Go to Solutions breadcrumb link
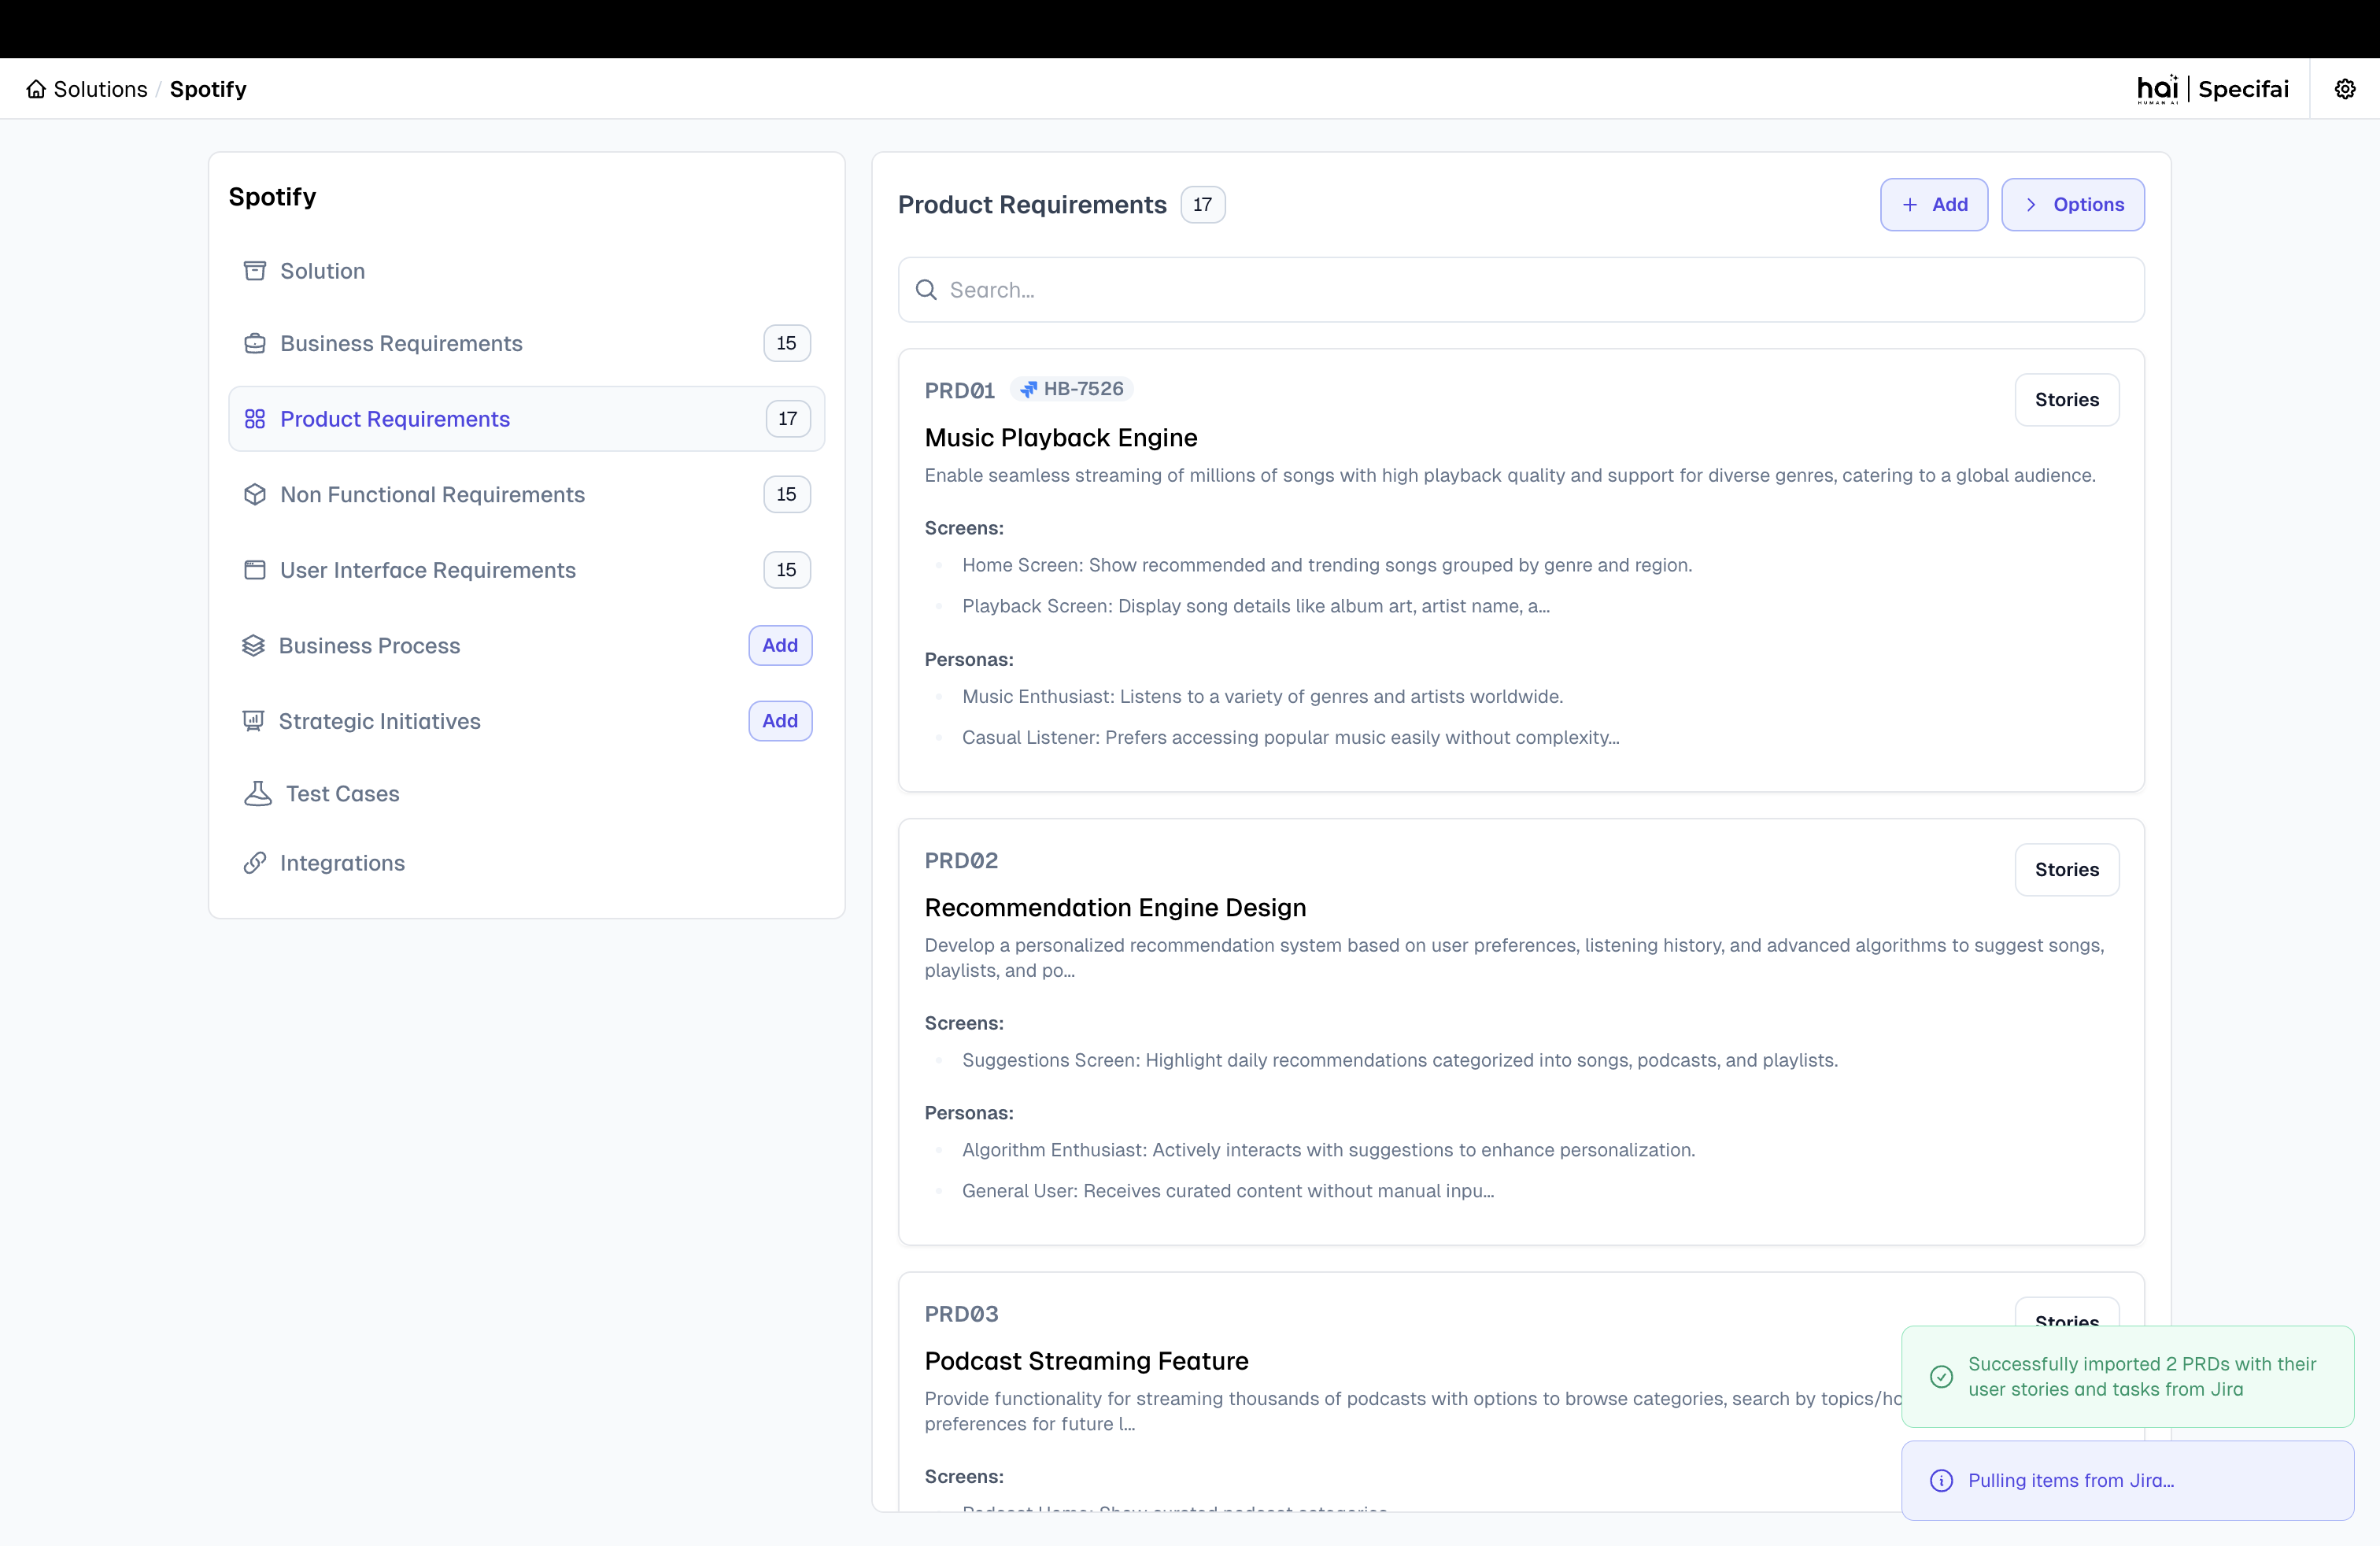 pyautogui.click(x=100, y=89)
